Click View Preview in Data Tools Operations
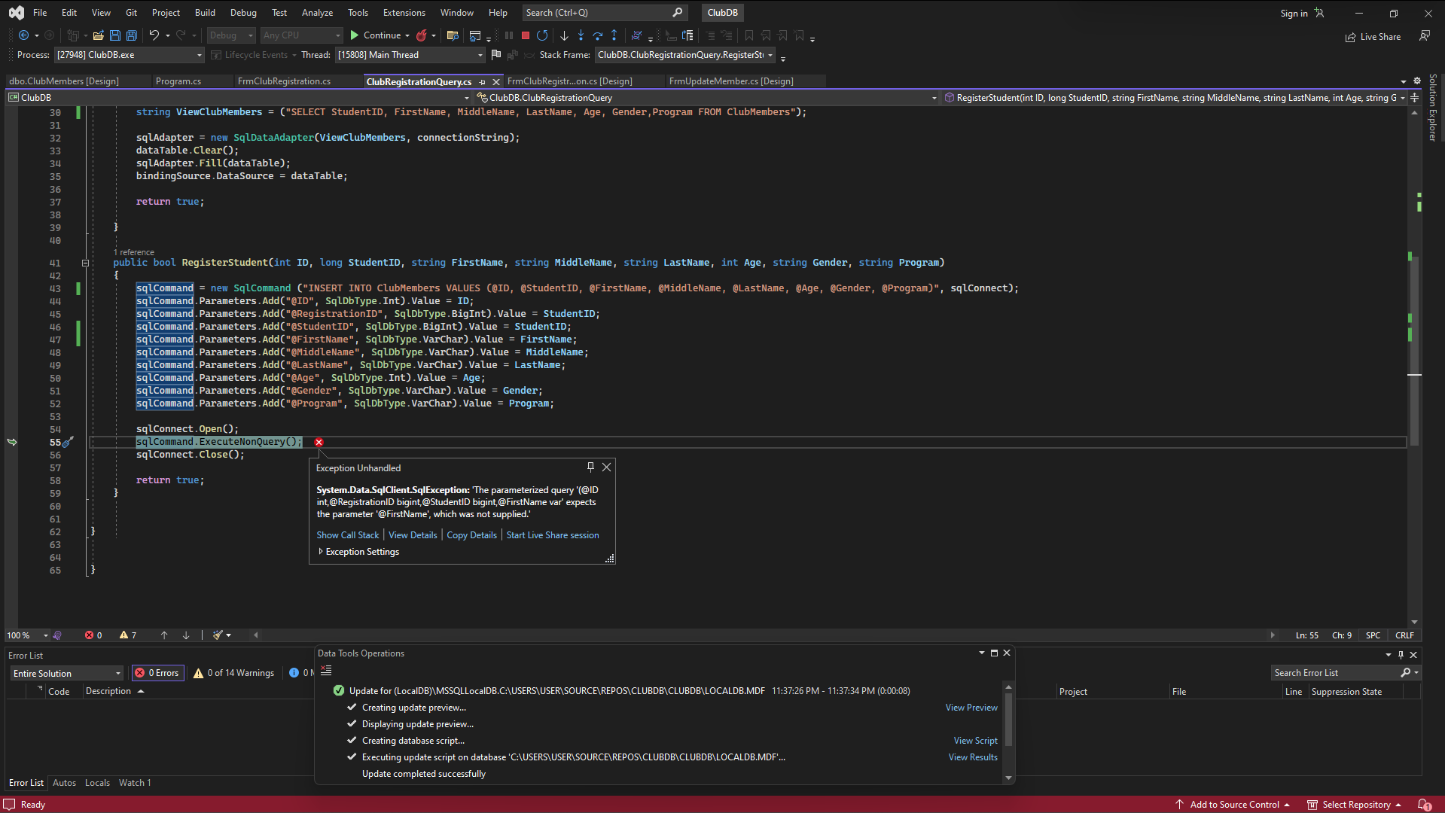Screen dimensions: 1445x813 (971, 707)
